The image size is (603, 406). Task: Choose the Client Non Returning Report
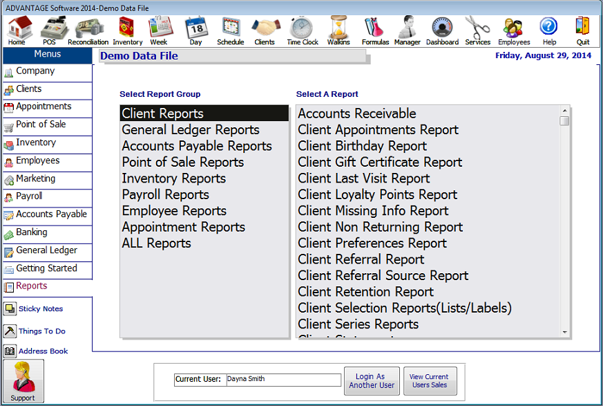pos(428,226)
